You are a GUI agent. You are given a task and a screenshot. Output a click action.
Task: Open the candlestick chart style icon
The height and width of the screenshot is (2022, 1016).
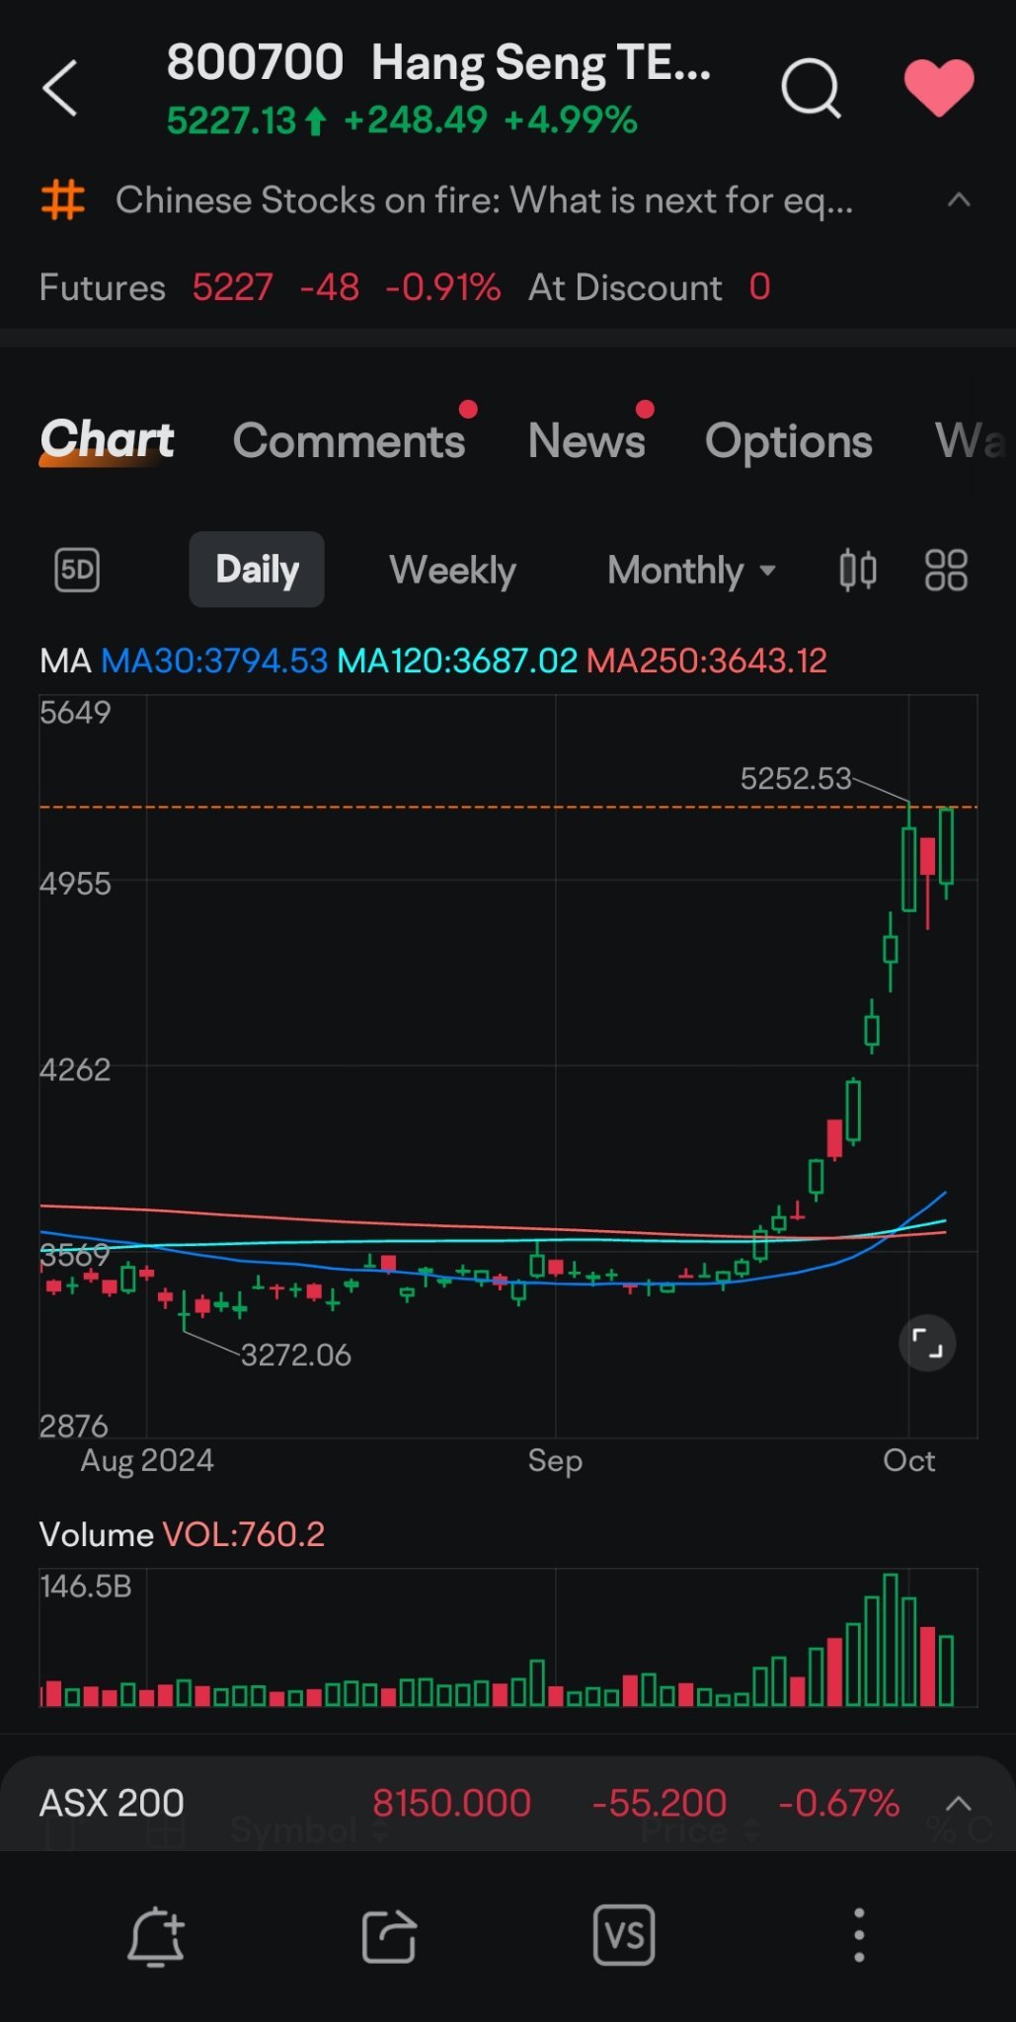[x=858, y=570]
